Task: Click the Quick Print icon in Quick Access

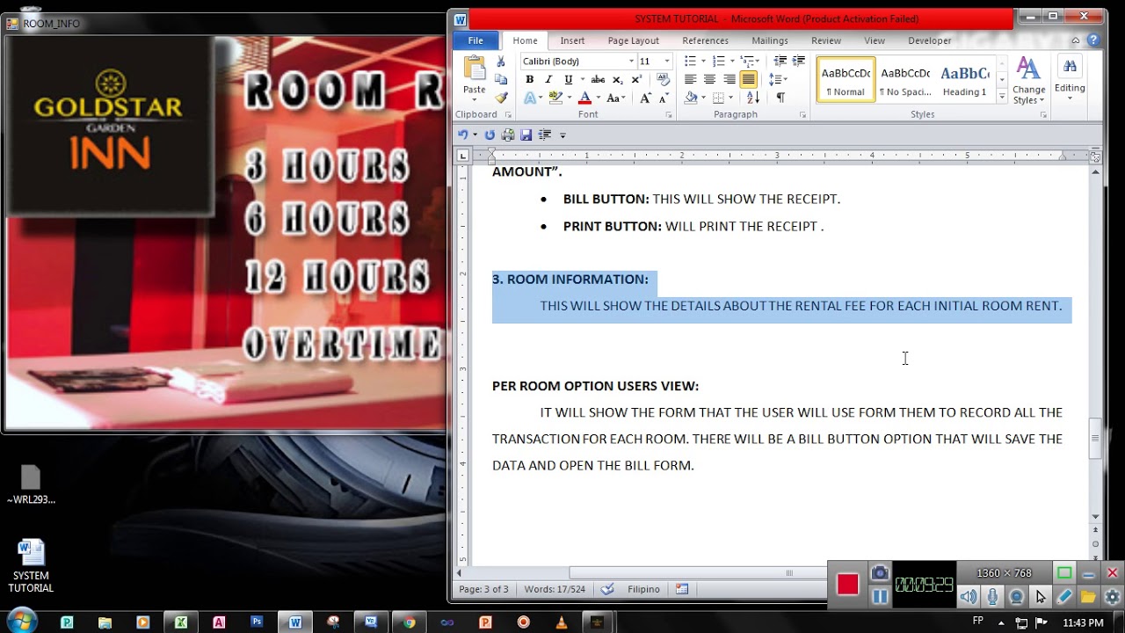Action: 508,135
